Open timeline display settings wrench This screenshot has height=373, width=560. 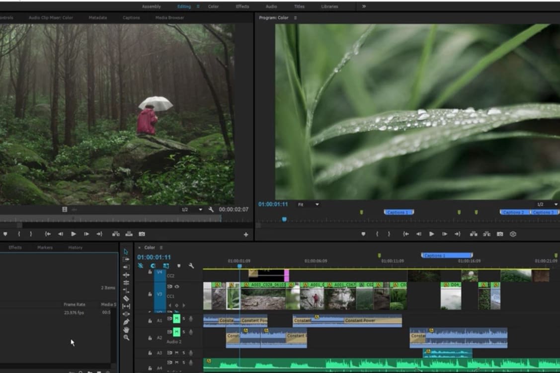click(x=191, y=266)
